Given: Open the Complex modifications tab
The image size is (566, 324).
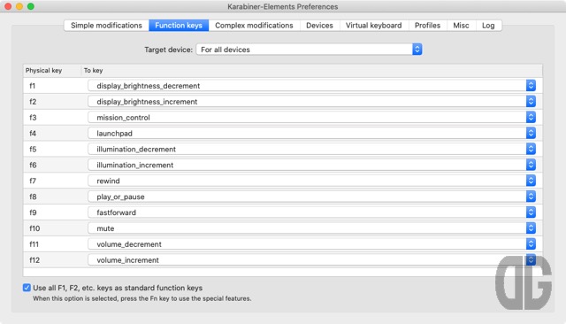Looking at the screenshot, I should 254,26.
